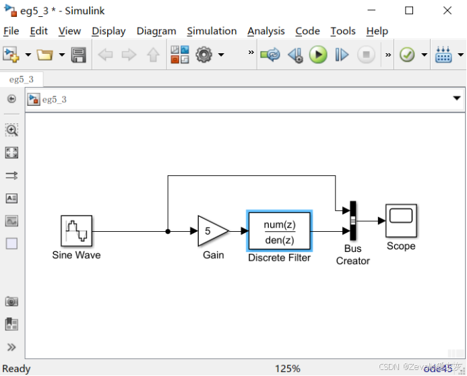Click the Back navigation arrow
This screenshot has height=376, width=467.
tap(105, 55)
